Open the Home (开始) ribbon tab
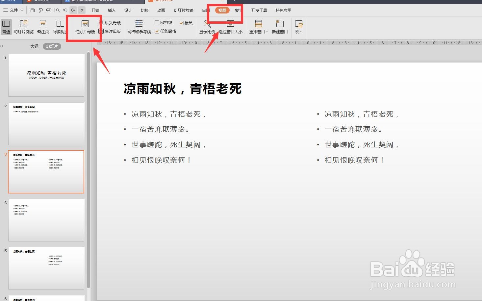482x301 pixels. [x=95, y=10]
